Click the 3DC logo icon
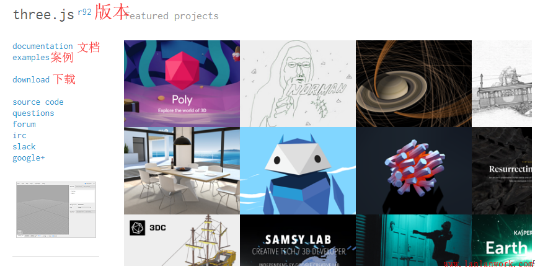The width and height of the screenshot is (535, 269). [x=137, y=227]
